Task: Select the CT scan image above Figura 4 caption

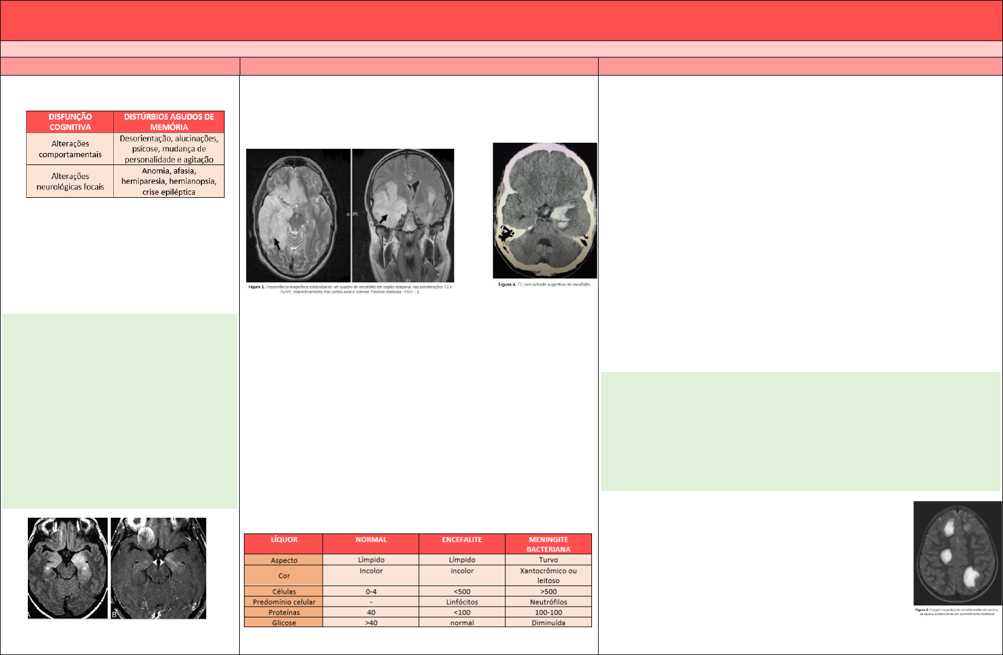Action: click(x=545, y=210)
